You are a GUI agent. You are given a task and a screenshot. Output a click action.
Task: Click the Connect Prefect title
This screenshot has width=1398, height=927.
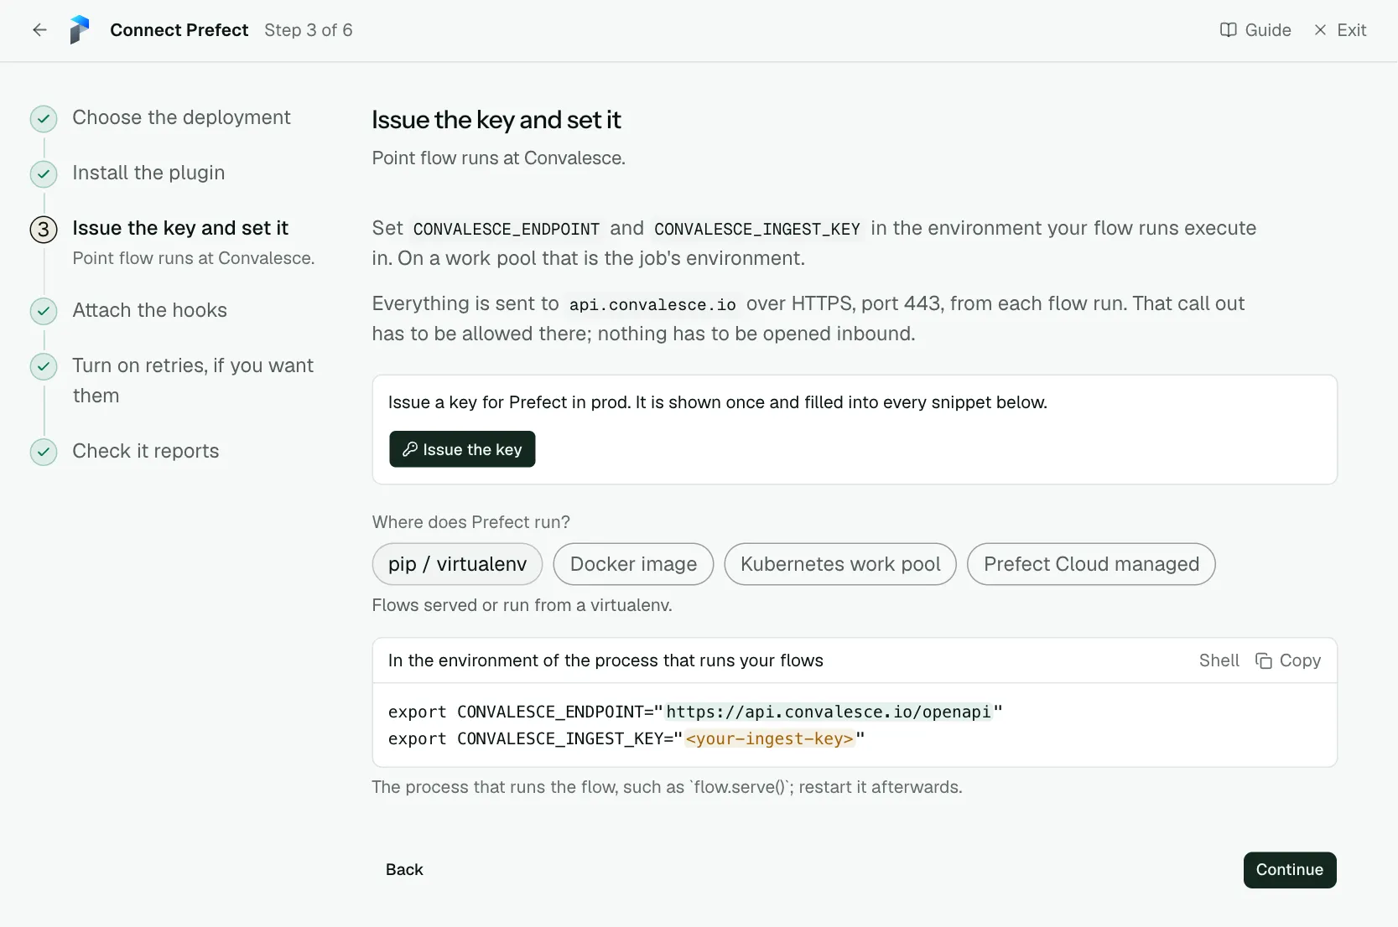click(x=179, y=30)
